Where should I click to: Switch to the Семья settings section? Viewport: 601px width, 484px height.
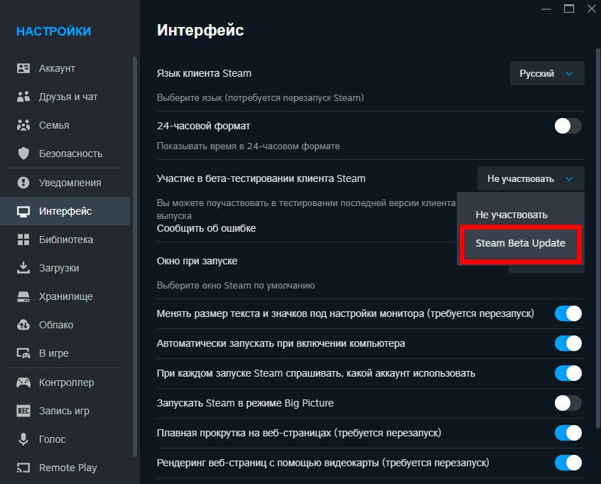[x=65, y=125]
